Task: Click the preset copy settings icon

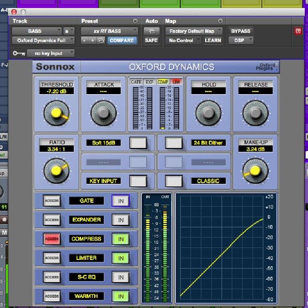Action: point(101,40)
